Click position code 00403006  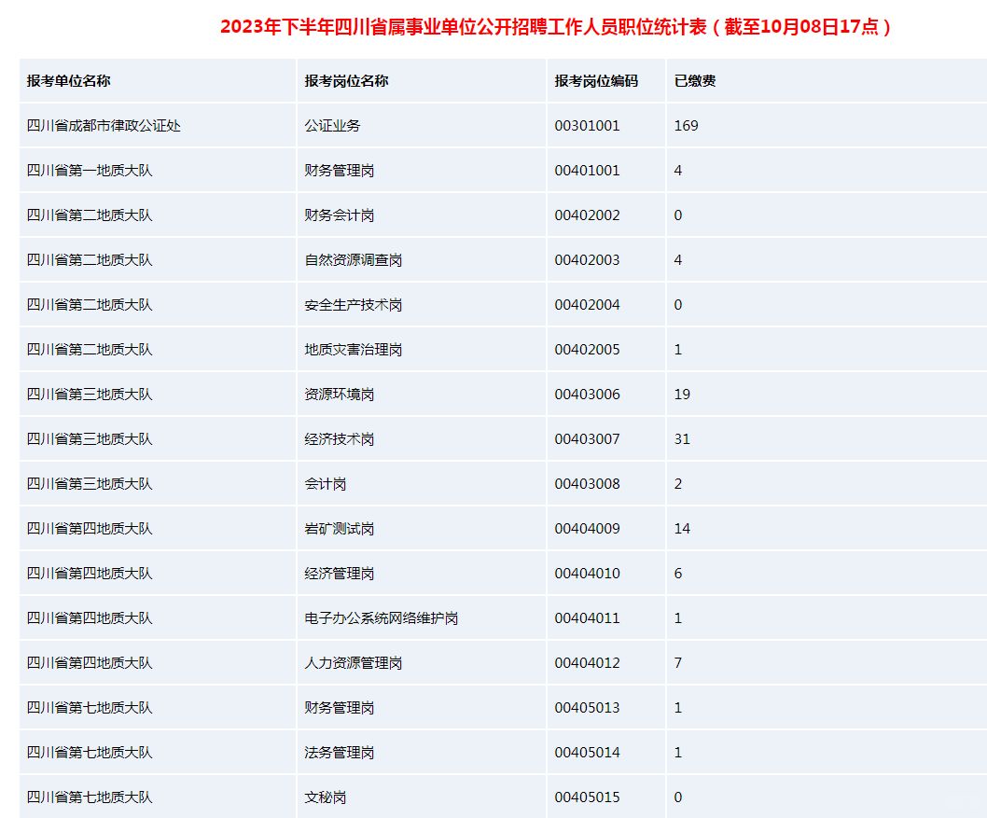(587, 394)
